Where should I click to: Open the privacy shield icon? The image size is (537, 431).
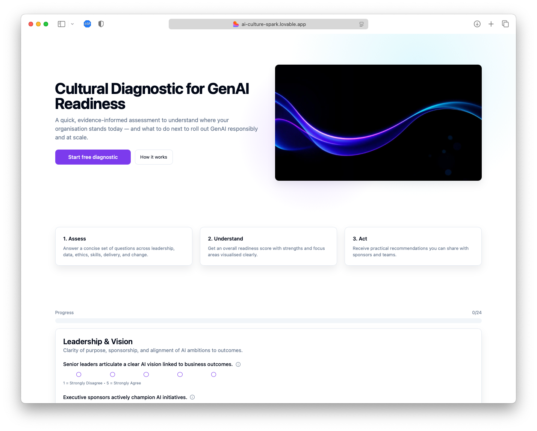101,24
